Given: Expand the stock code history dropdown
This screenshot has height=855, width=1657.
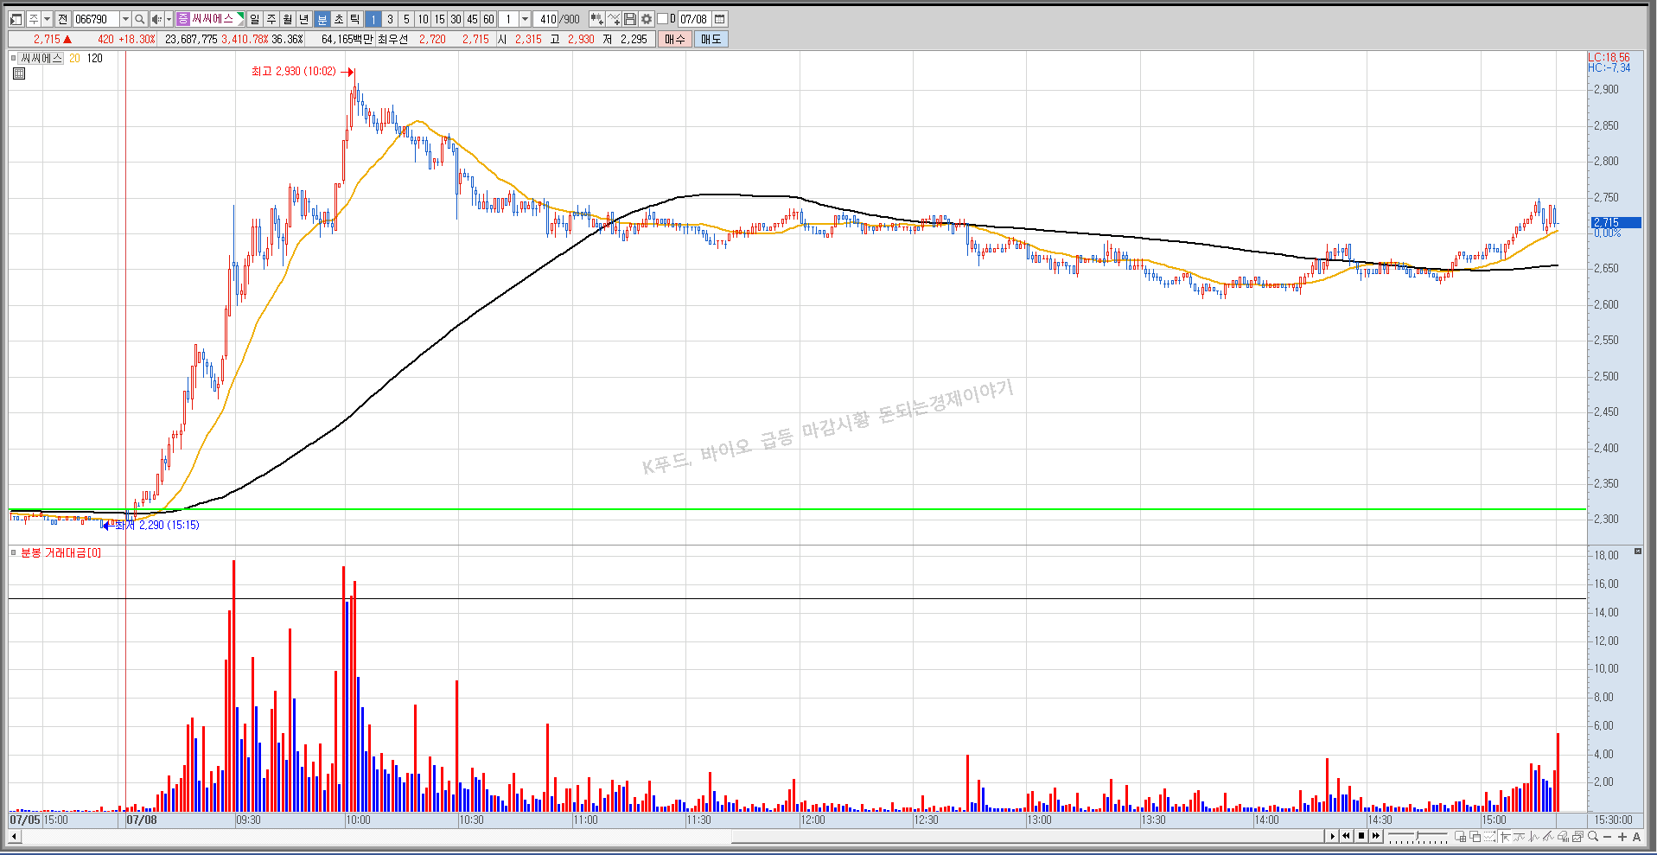Looking at the screenshot, I should [125, 19].
